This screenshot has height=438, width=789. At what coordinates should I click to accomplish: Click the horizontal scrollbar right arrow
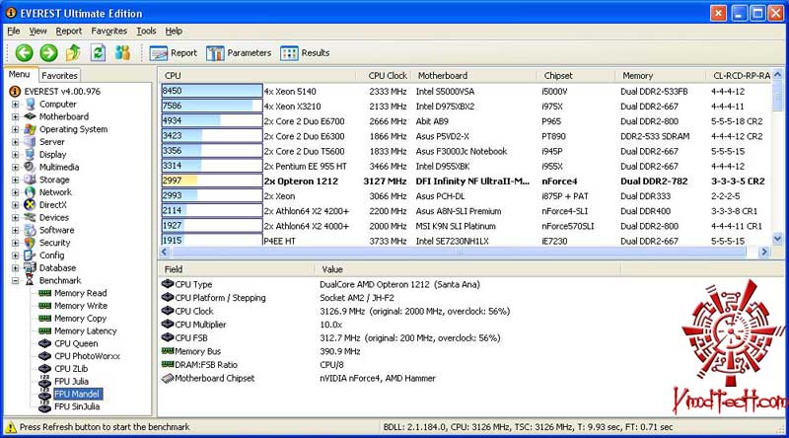click(764, 252)
